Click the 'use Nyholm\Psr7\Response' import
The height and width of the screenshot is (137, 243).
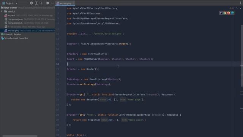pyautogui.click(x=84, y=13)
